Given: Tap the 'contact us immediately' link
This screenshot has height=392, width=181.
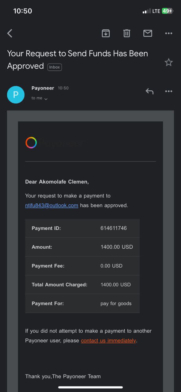Looking at the screenshot, I should pos(108,341).
